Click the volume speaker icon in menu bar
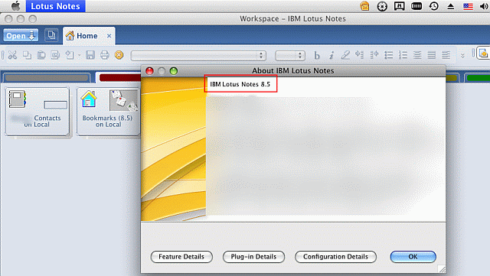Screen dimensions: 490x276 tap(484, 6)
